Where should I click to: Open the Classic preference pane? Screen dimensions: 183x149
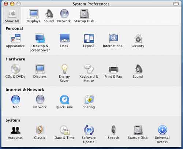click(x=40, y=133)
